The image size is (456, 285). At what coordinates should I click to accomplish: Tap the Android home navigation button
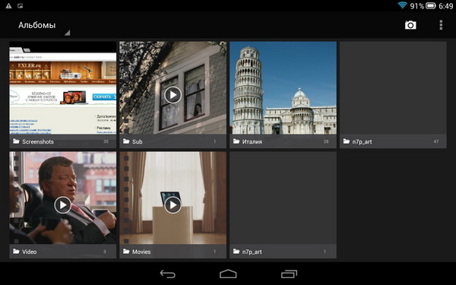[228, 274]
